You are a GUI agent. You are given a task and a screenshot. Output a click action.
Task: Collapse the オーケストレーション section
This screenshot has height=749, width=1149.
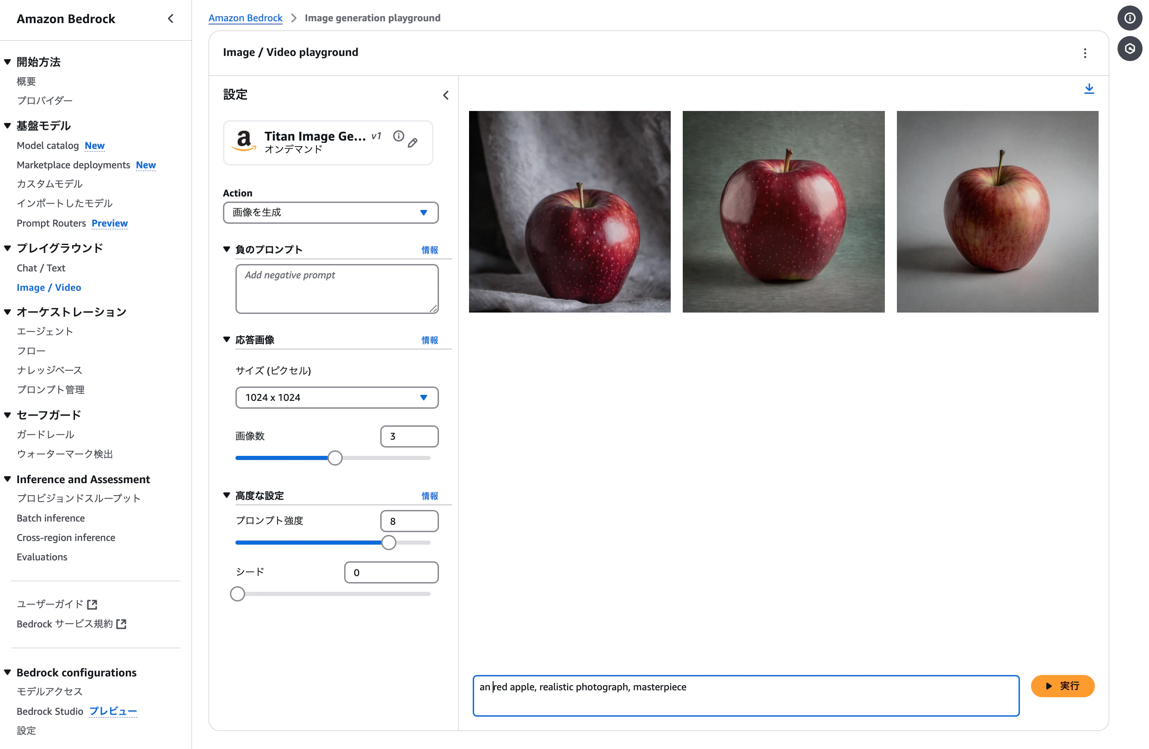coord(7,312)
